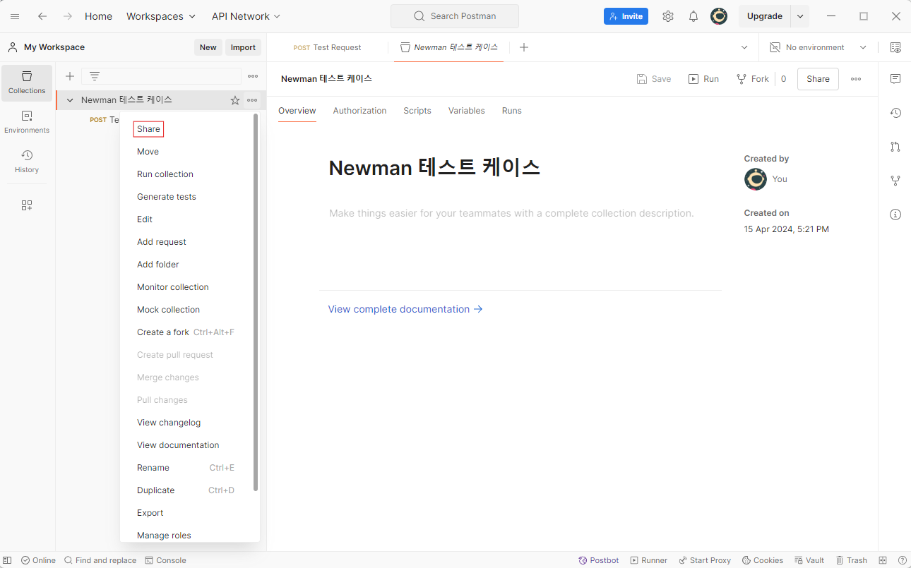Open pull requests icon in right sidebar
Screen dimensions: 911x568
[x=895, y=147]
